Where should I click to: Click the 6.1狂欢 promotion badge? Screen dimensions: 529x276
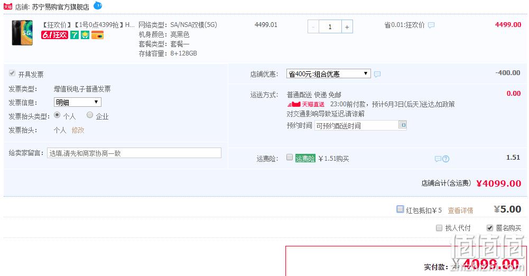coord(54,35)
